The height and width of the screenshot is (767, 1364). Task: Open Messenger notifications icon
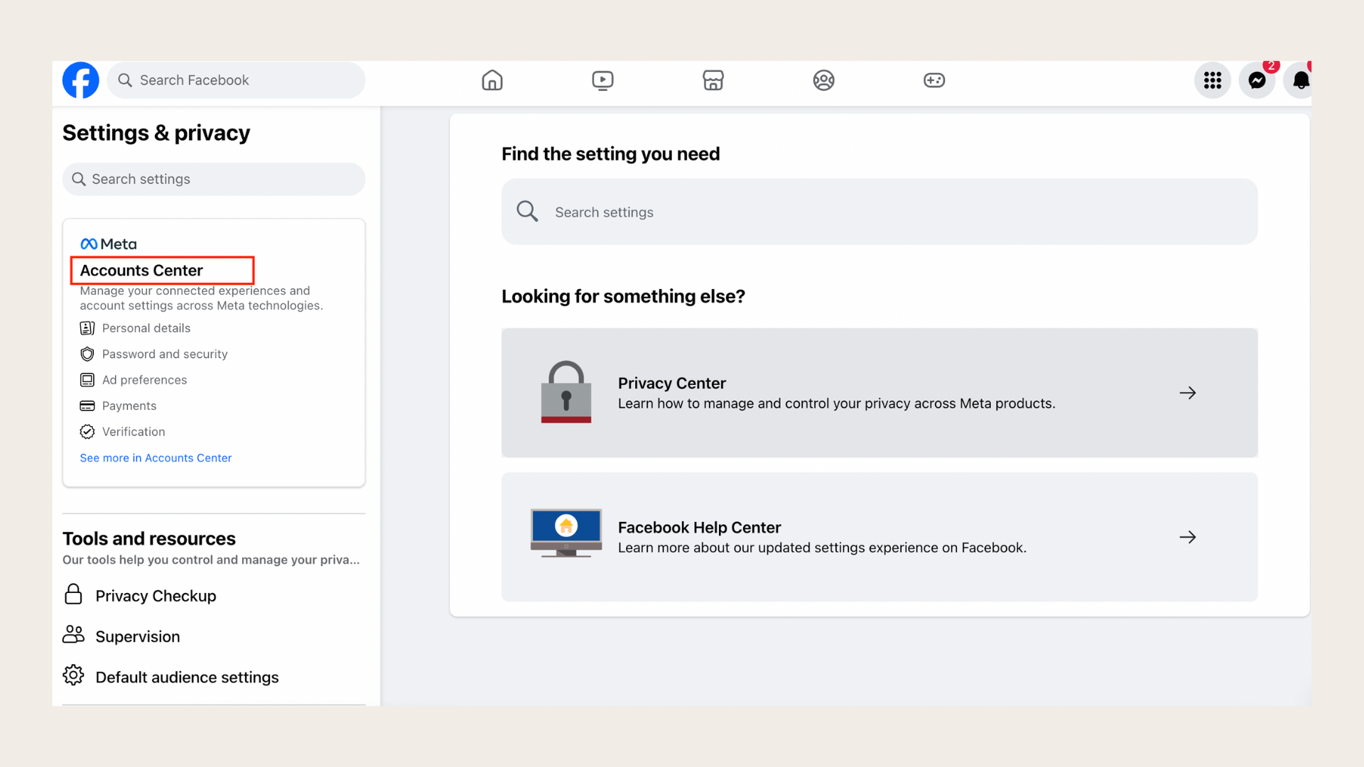click(x=1257, y=80)
